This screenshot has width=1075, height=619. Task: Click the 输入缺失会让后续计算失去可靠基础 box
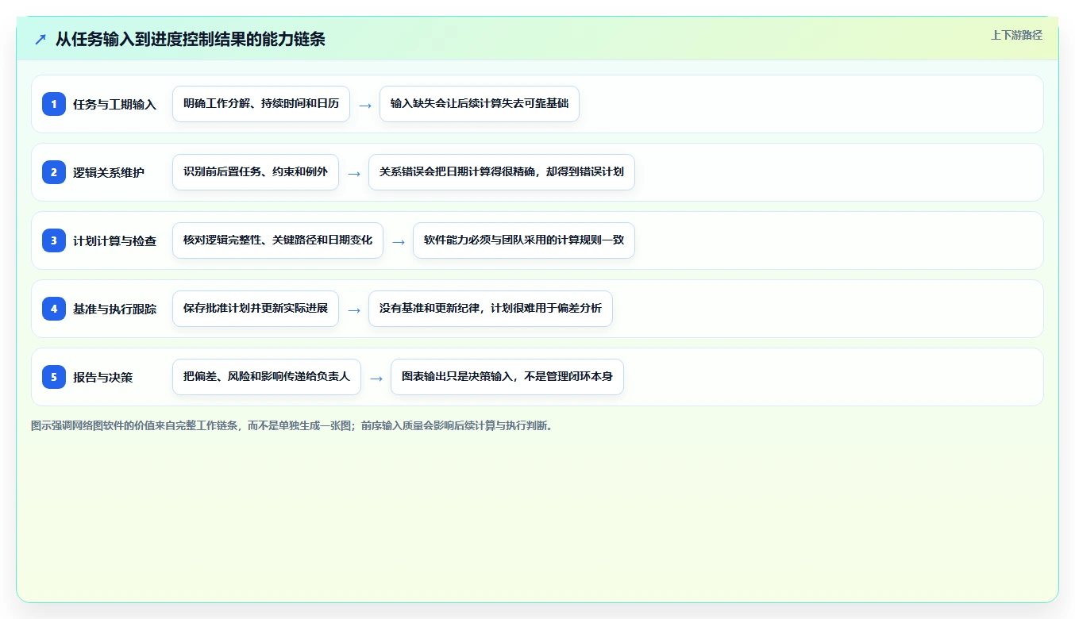tap(480, 104)
